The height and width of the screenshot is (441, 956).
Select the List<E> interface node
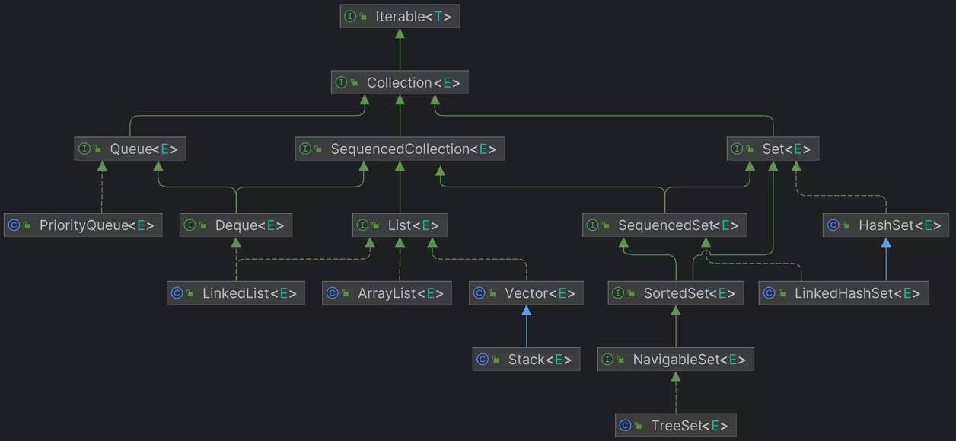(400, 225)
